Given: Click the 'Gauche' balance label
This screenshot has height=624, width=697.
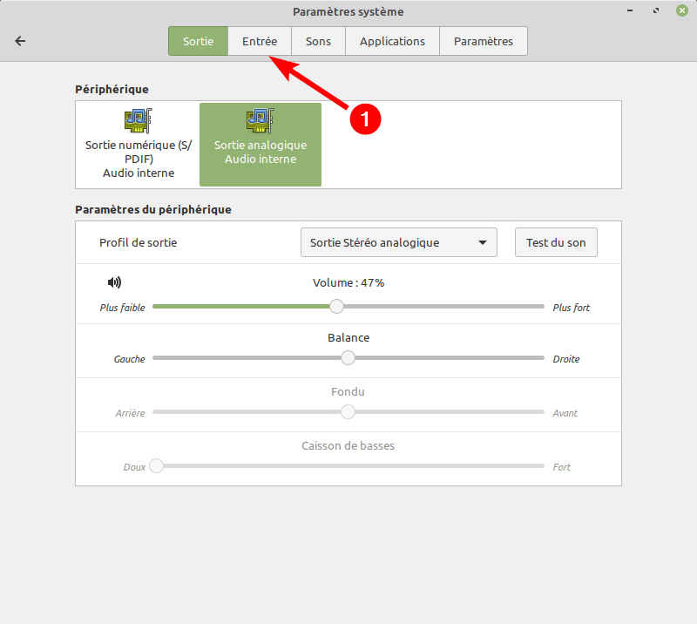Looking at the screenshot, I should coord(129,359).
